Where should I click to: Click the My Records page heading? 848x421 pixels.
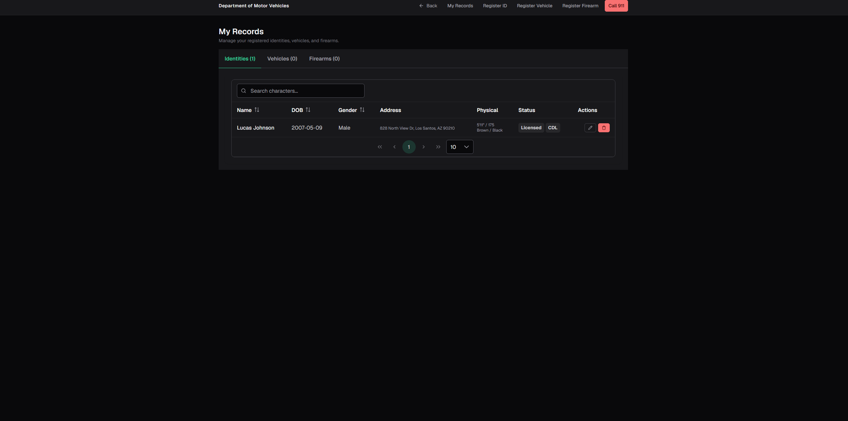click(241, 32)
